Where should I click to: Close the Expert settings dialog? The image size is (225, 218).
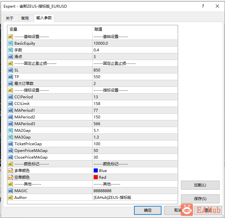(217, 6)
